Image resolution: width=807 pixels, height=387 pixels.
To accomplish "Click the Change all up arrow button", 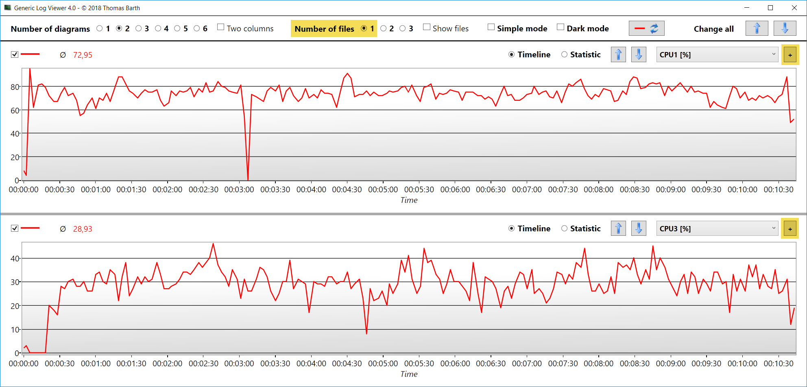I will point(757,28).
